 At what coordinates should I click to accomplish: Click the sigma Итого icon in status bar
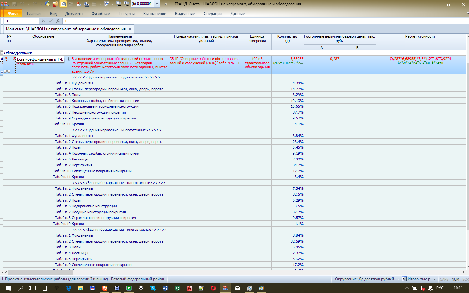(x=404, y=279)
